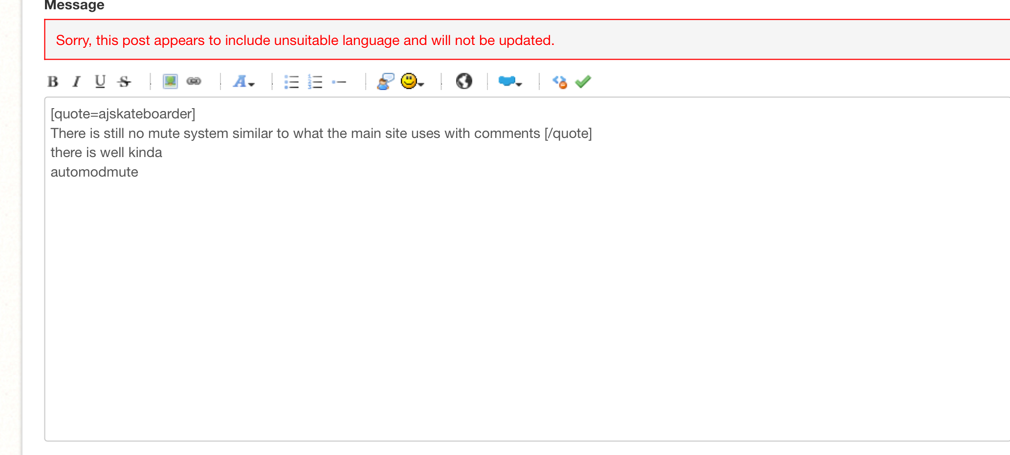Open the smiley emoticon dropdown
Viewport: 1010px width, 455px height.
(x=412, y=81)
